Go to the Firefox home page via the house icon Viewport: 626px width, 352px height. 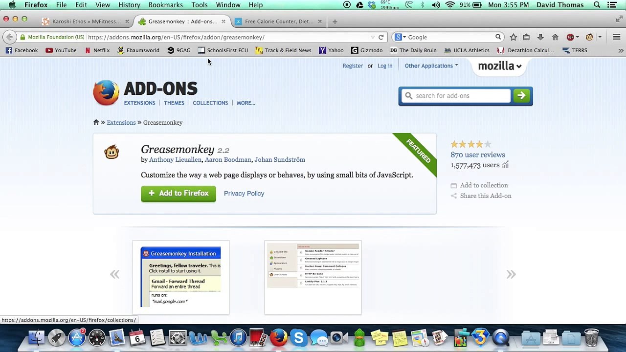555,37
